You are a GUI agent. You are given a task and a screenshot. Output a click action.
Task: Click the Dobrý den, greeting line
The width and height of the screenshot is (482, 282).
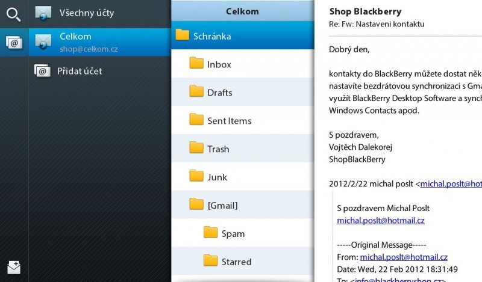349,49
